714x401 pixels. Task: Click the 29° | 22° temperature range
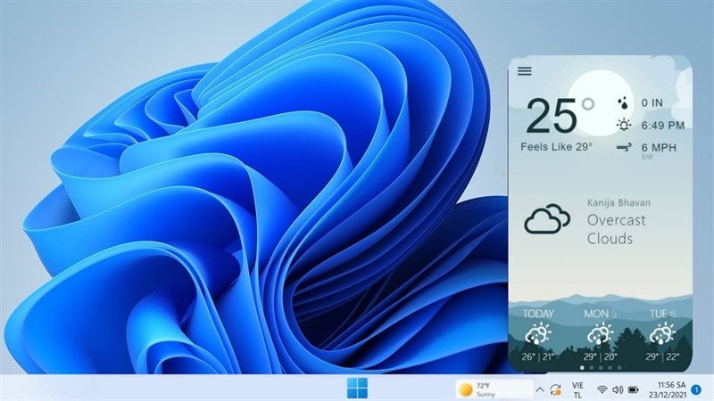click(662, 357)
